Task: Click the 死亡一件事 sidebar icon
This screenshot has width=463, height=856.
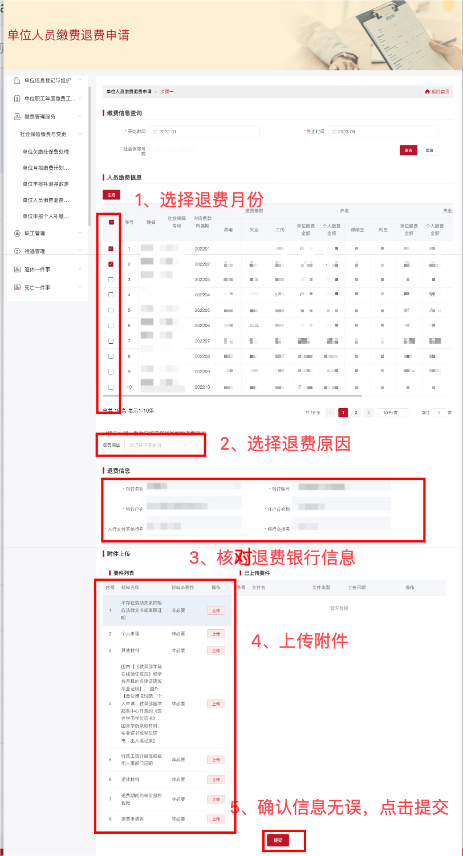Action: coord(17,288)
